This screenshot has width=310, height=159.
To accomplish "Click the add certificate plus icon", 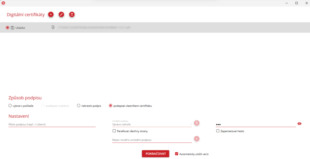I will (51, 14).
